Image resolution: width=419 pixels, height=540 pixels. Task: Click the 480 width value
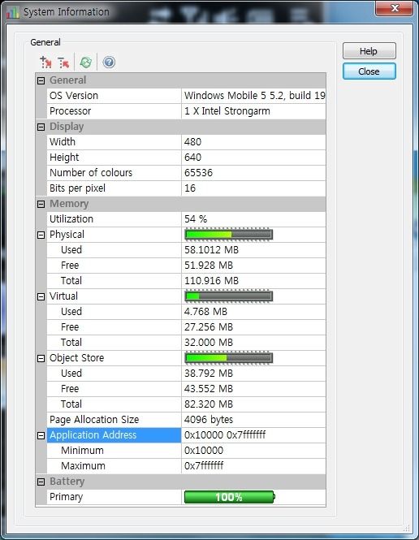(192, 141)
